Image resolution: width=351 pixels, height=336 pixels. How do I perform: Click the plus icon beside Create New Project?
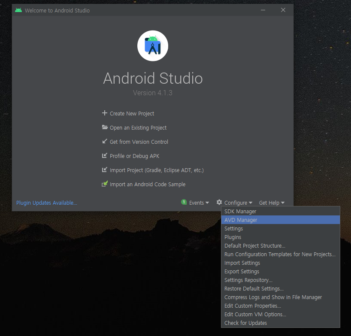pyautogui.click(x=105, y=113)
